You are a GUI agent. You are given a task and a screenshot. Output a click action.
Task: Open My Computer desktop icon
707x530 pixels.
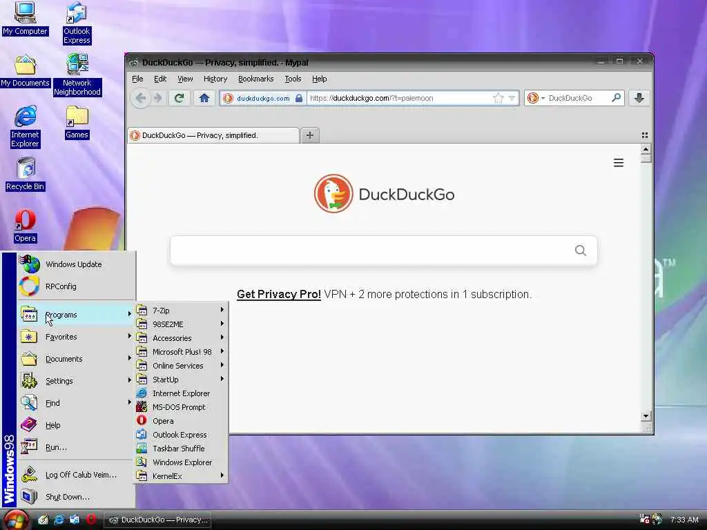[25, 19]
